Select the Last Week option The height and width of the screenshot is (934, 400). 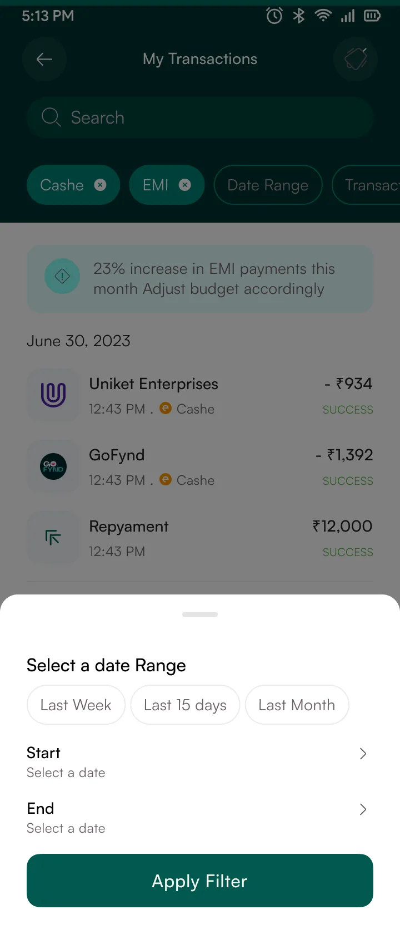point(76,705)
